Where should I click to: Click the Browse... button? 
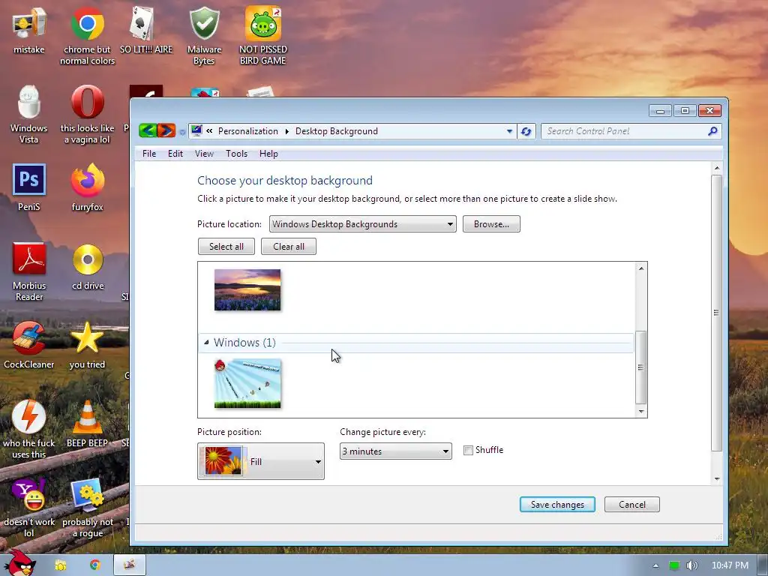(491, 223)
